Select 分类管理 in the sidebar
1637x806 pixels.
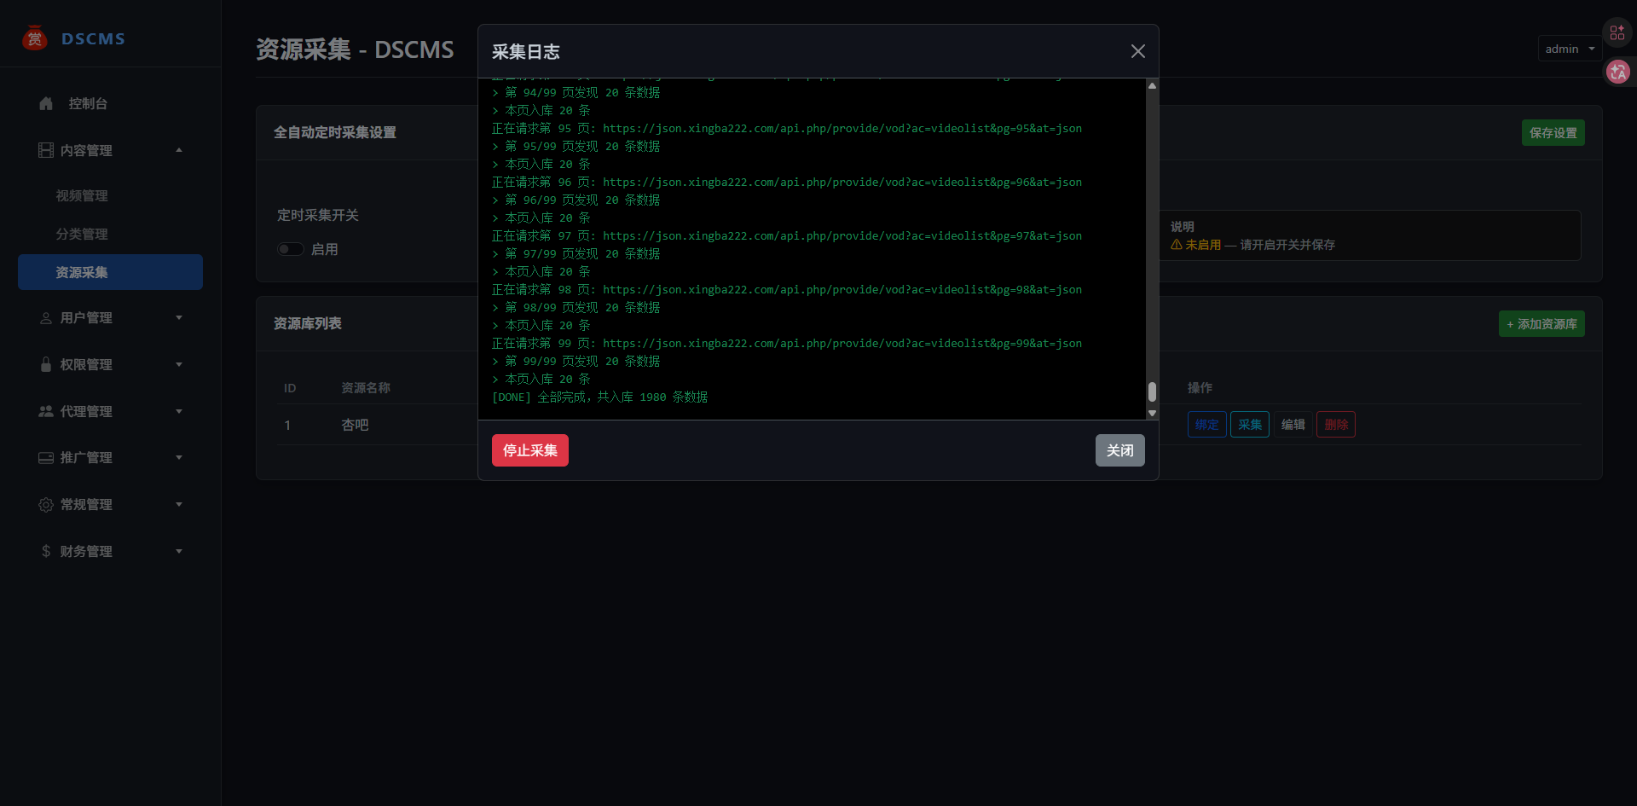point(82,234)
